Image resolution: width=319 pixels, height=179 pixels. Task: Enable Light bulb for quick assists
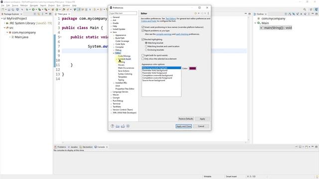point(143,55)
